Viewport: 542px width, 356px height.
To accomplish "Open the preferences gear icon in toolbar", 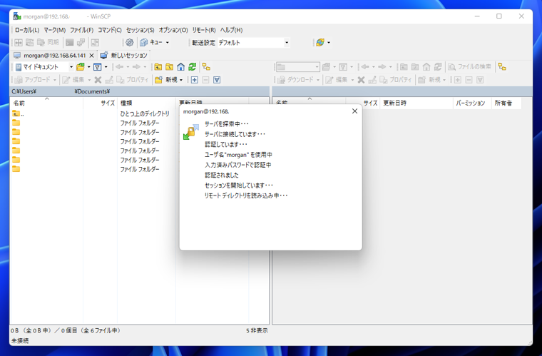I will pyautogui.click(x=129, y=43).
